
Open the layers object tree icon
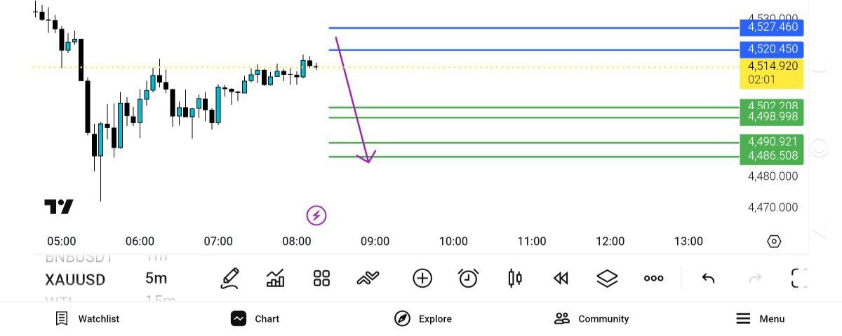point(607,279)
